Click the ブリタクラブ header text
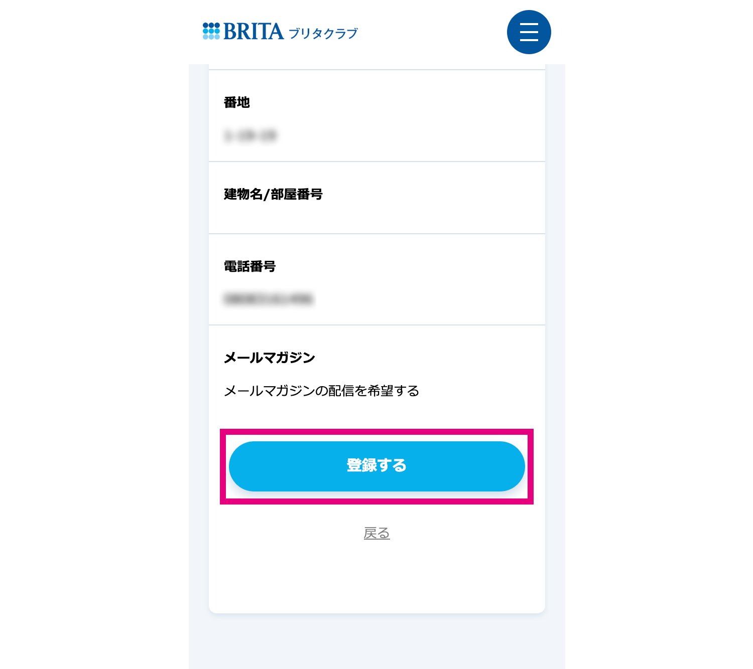Viewport: 753px width, 669px height. click(x=324, y=33)
